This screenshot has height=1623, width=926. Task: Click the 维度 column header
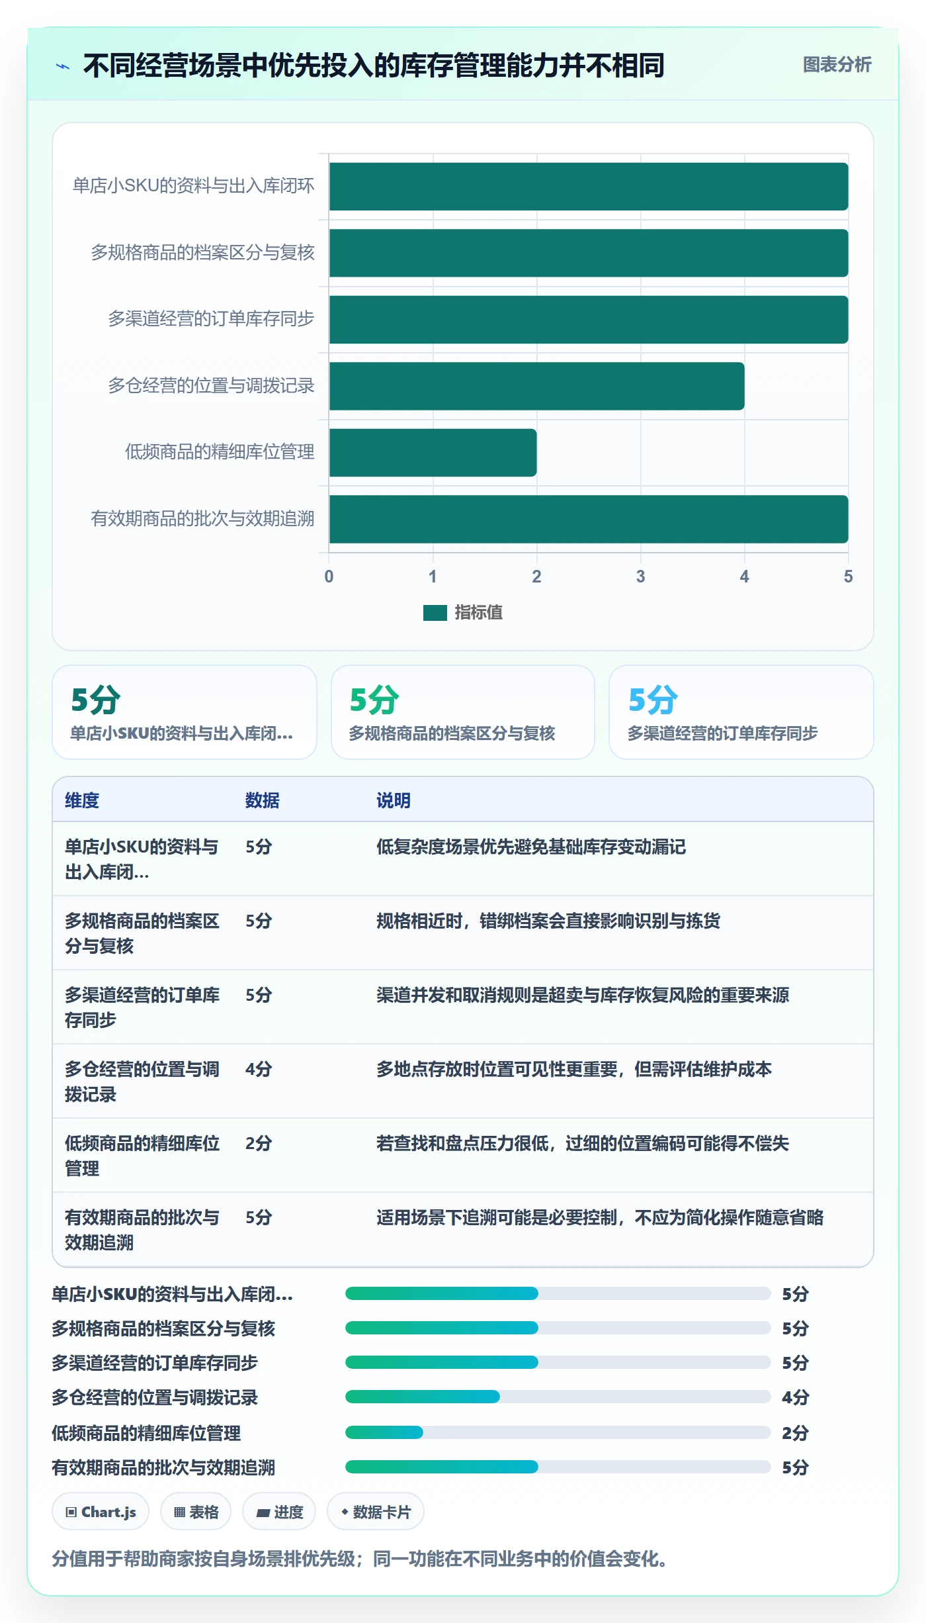tap(82, 800)
